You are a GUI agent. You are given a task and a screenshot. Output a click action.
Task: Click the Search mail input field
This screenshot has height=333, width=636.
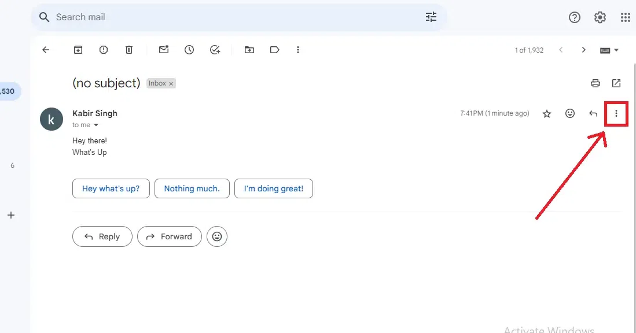[231, 17]
